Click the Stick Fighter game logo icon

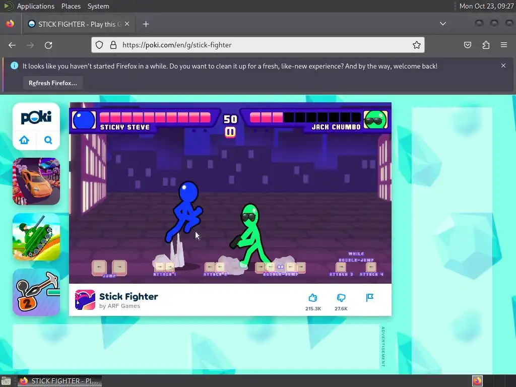pos(85,300)
